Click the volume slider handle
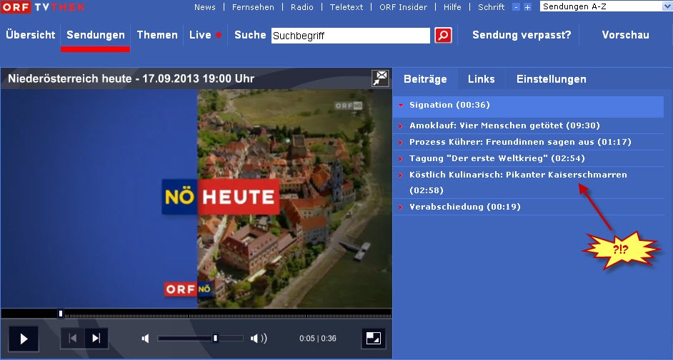673x360 pixels. (x=215, y=338)
